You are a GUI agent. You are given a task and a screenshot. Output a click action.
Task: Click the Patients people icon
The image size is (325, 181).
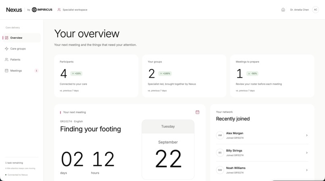coord(6,60)
